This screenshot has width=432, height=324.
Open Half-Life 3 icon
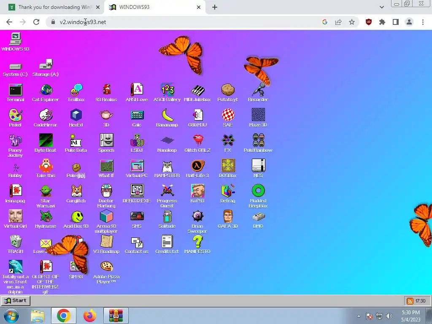coord(197,169)
